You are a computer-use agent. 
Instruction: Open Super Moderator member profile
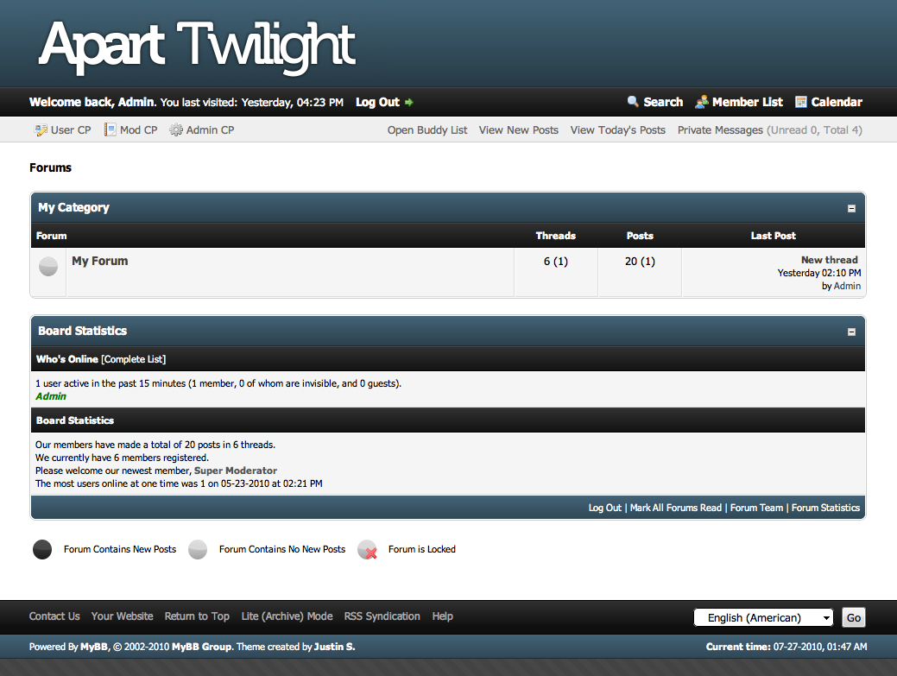(236, 471)
